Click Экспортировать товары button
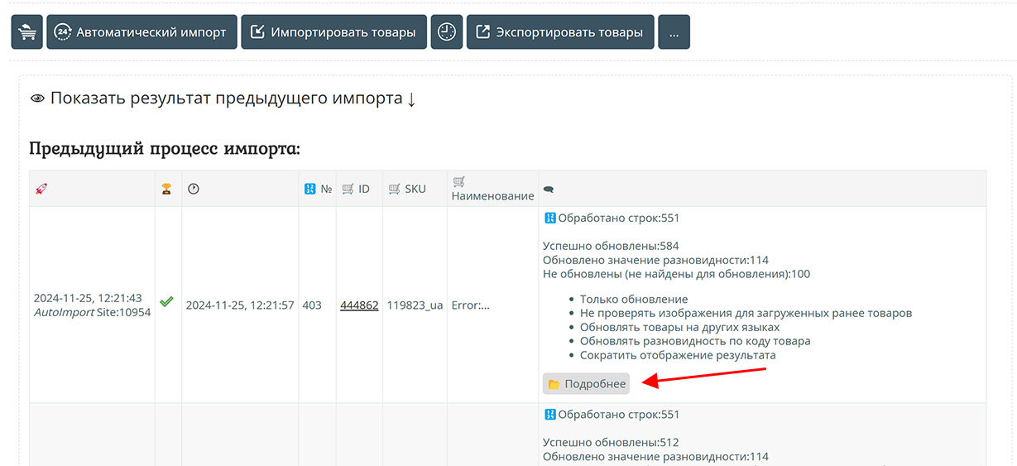 (560, 32)
